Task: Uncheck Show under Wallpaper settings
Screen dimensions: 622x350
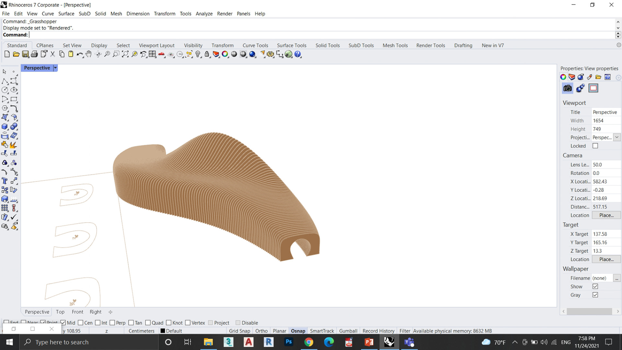Action: (595, 286)
